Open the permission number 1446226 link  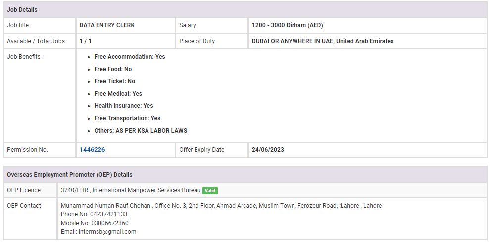tap(92, 150)
